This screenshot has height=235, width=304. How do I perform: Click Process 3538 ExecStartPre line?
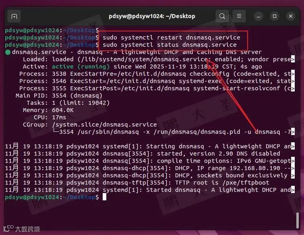(x=157, y=74)
